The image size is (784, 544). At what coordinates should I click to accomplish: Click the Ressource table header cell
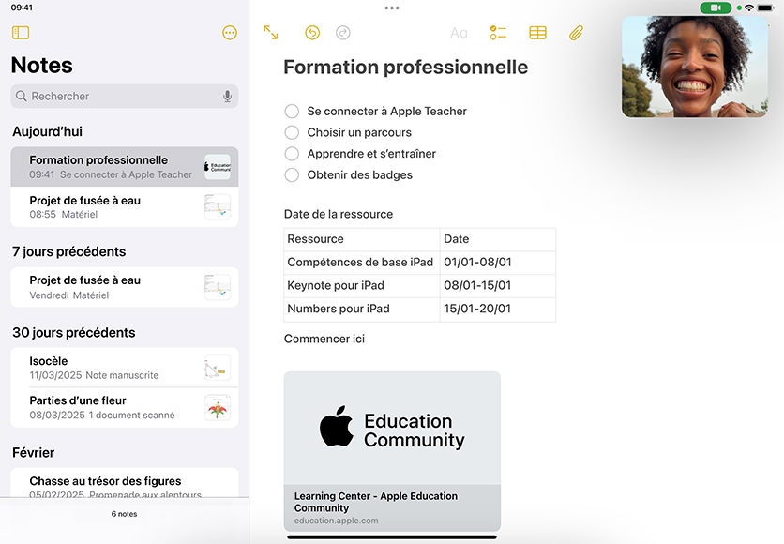(x=361, y=239)
